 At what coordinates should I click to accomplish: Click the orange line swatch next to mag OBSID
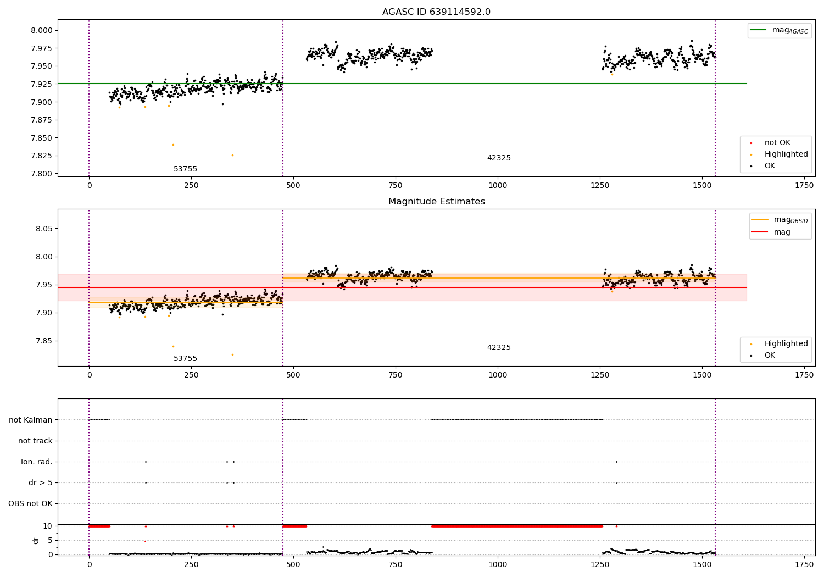coord(760,220)
